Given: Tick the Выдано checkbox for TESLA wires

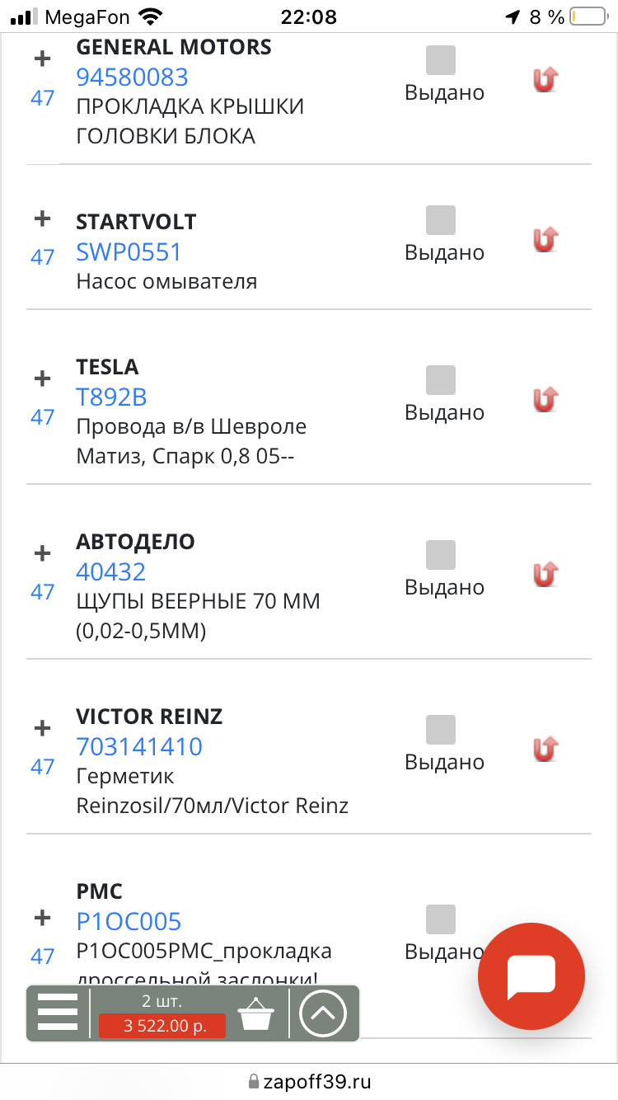Looking at the screenshot, I should point(441,381).
